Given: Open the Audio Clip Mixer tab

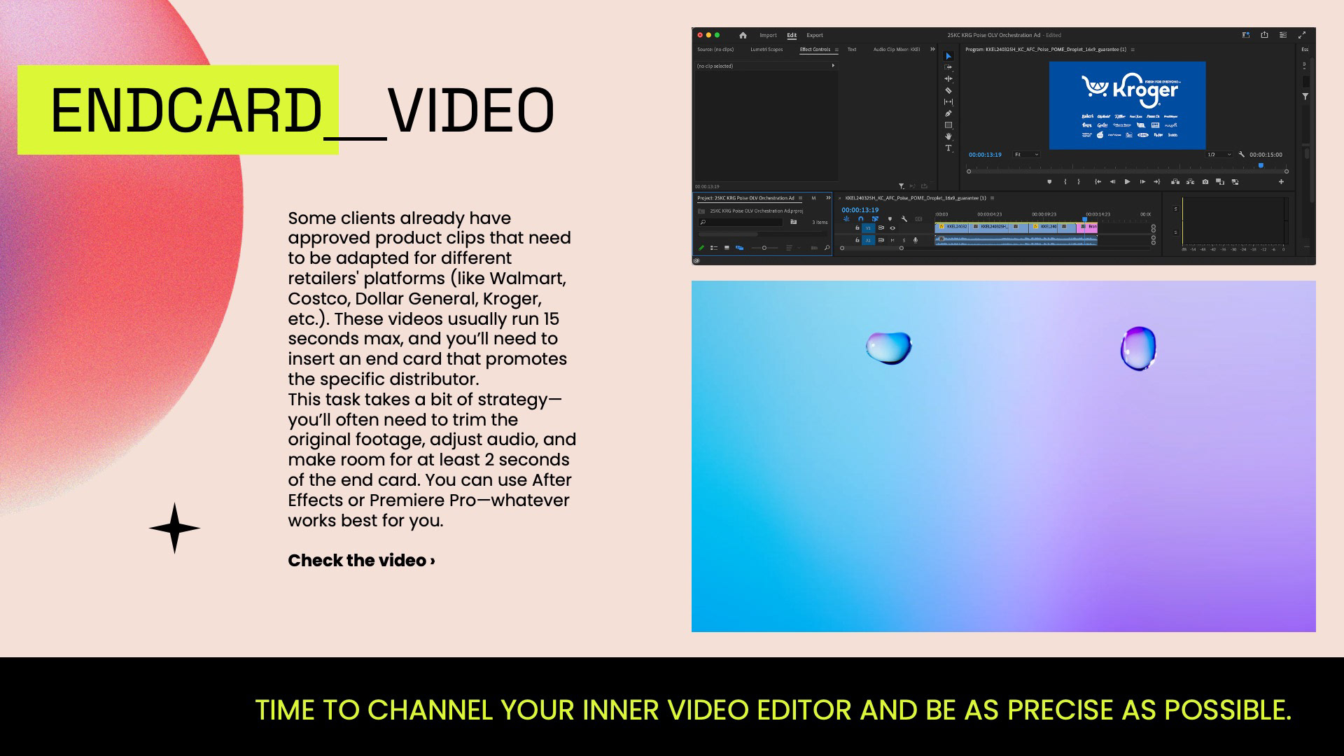Looking at the screenshot, I should tap(897, 50).
